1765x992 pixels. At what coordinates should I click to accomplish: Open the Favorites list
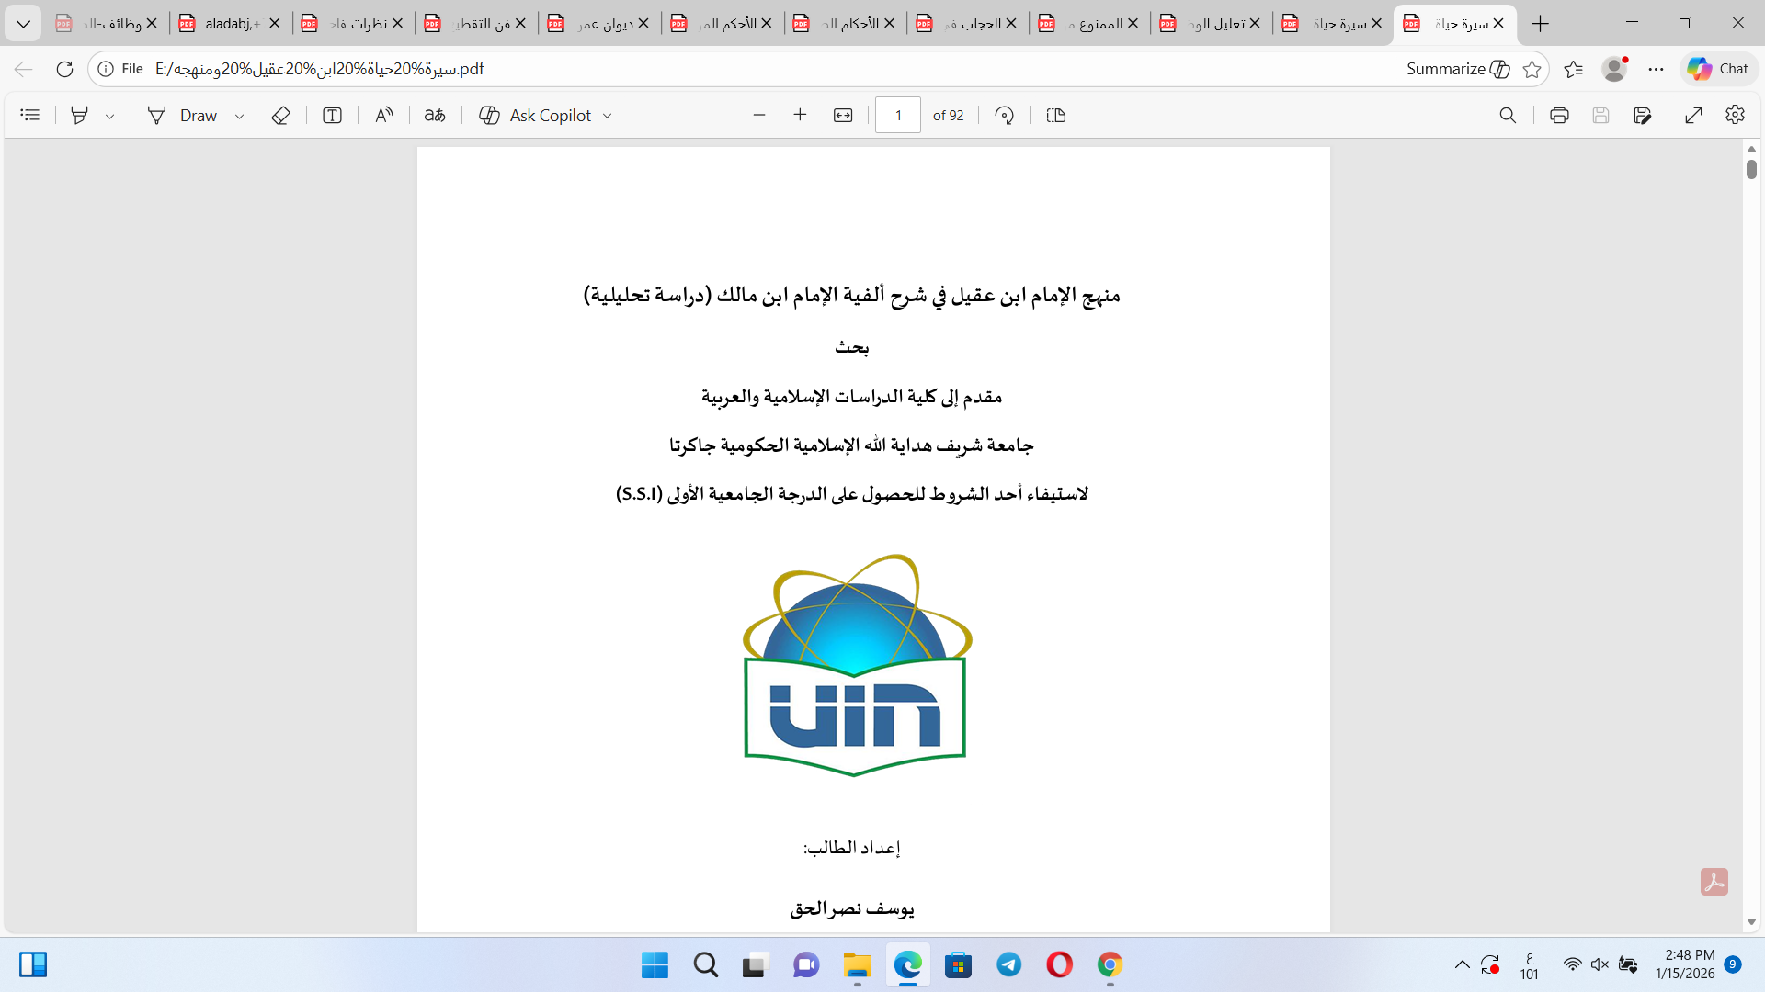tap(1573, 69)
